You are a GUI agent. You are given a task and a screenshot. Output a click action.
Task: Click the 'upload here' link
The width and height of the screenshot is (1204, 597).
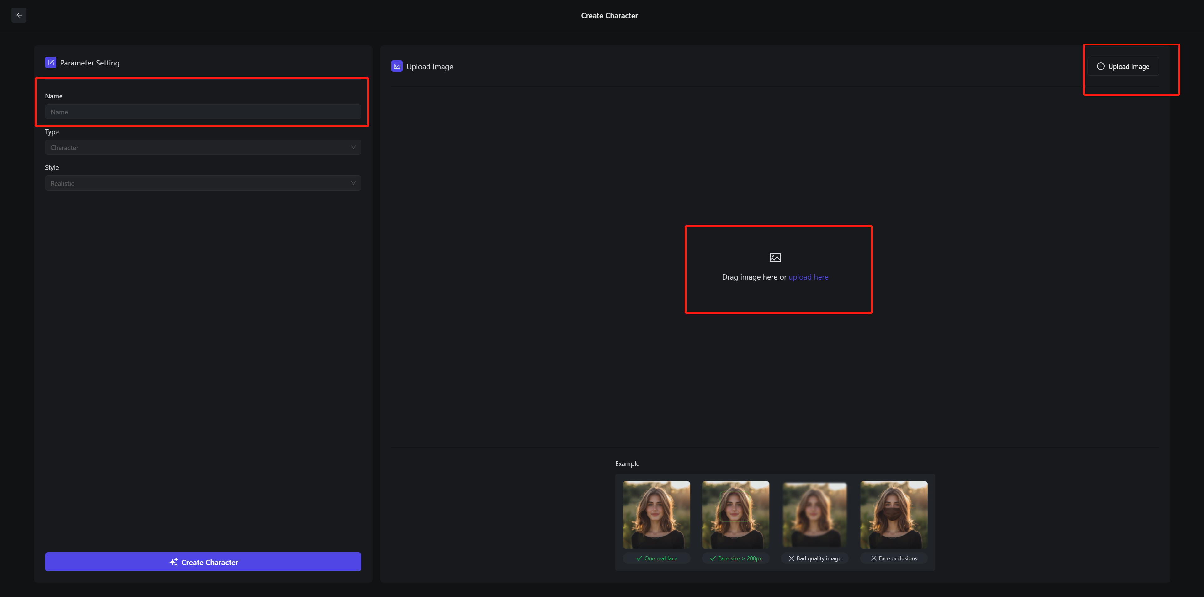coord(808,277)
